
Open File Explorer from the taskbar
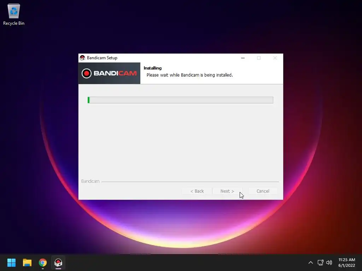(27, 263)
